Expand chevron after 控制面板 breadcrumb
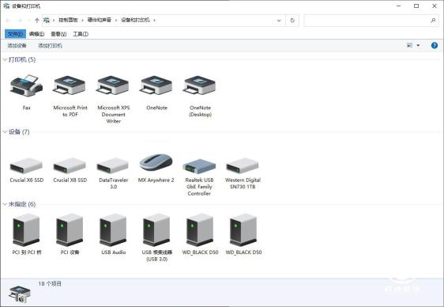 [x=82, y=21]
